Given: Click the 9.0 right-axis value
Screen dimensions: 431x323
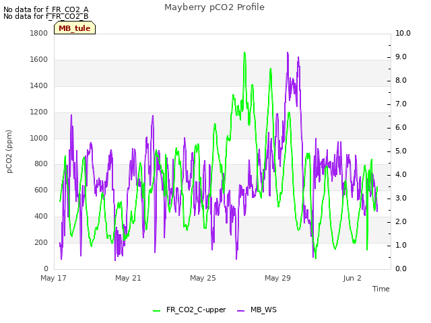Looking at the screenshot, I should click(x=401, y=57).
